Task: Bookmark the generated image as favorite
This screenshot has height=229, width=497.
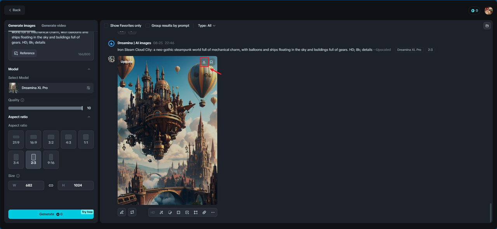Action: click(211, 62)
